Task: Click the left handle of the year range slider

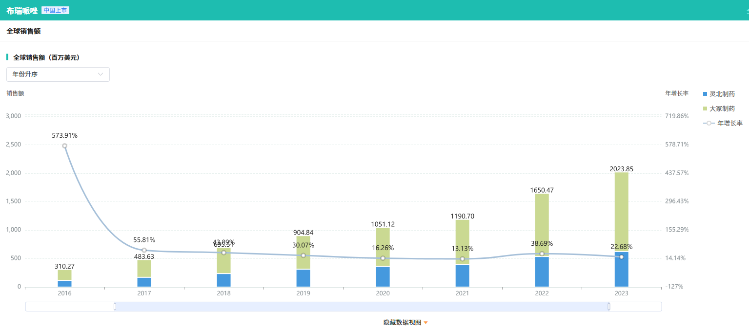Action: 115,307
